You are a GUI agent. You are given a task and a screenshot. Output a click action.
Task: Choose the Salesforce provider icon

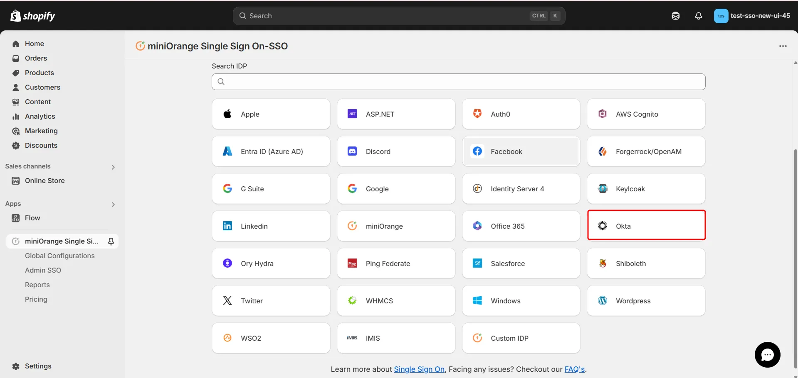[477, 263]
